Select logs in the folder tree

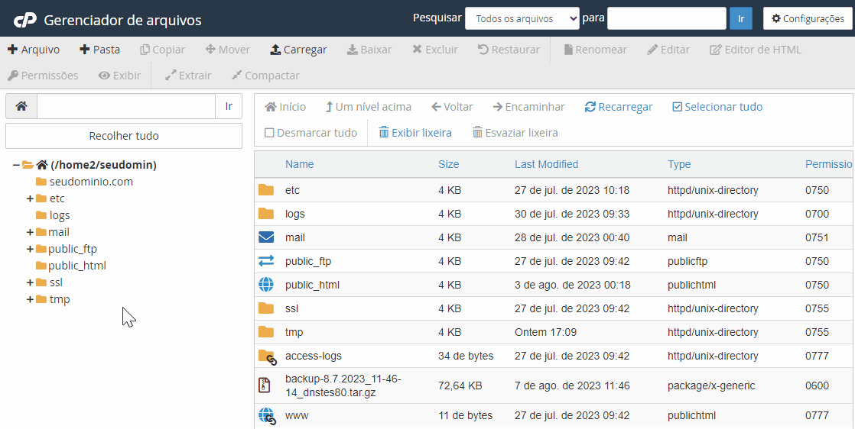pos(60,215)
